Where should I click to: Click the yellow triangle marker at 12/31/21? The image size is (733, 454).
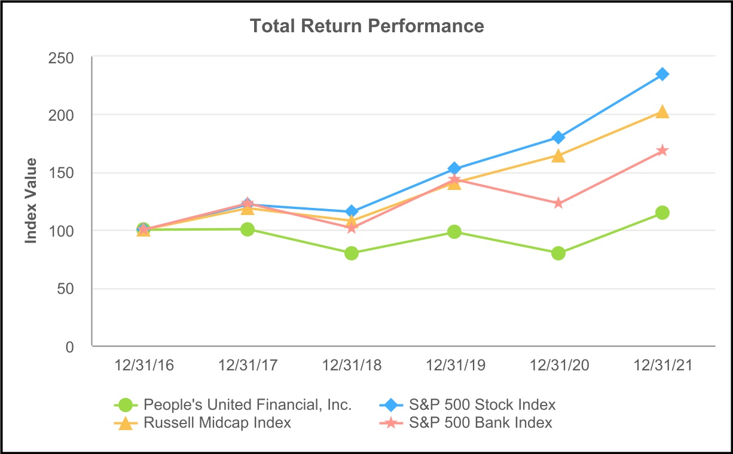662,112
